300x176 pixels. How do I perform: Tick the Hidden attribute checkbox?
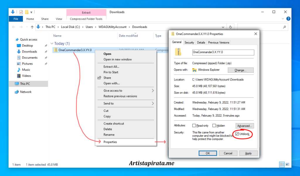click(214, 126)
